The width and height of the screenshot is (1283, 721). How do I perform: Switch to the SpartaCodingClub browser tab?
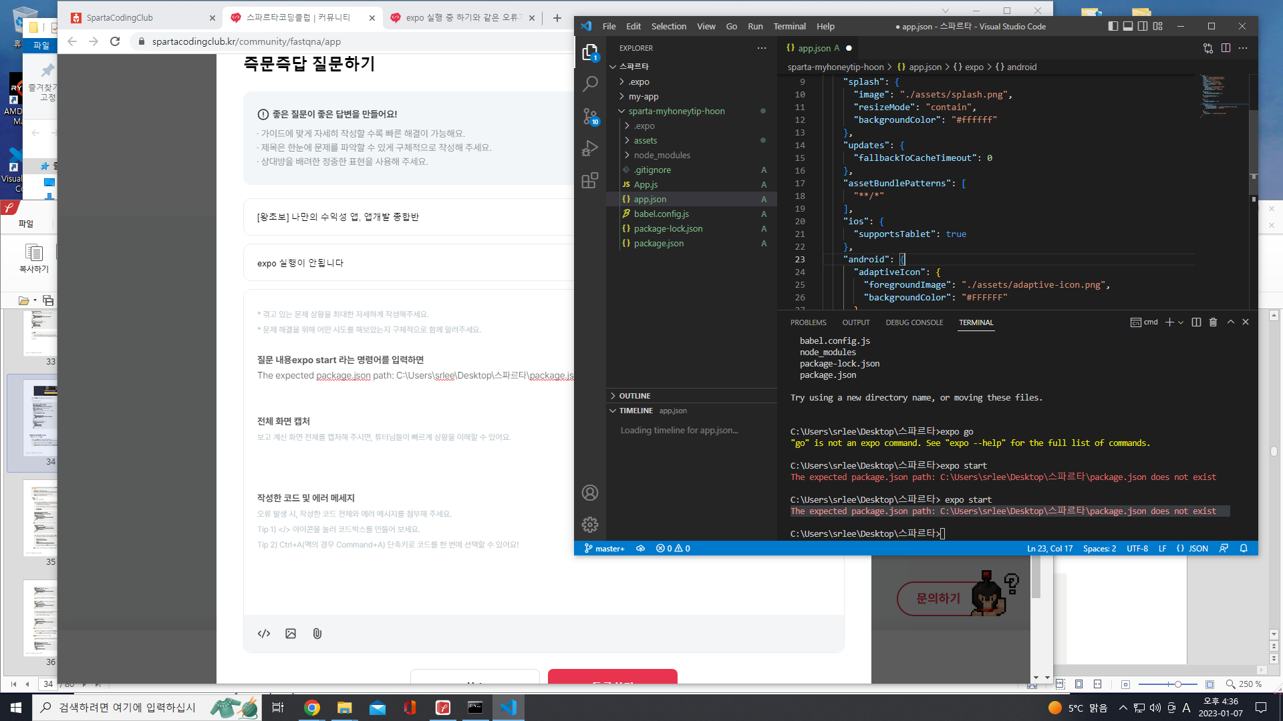point(142,18)
